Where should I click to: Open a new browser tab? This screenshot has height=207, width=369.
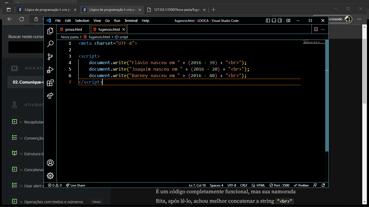click(213, 9)
